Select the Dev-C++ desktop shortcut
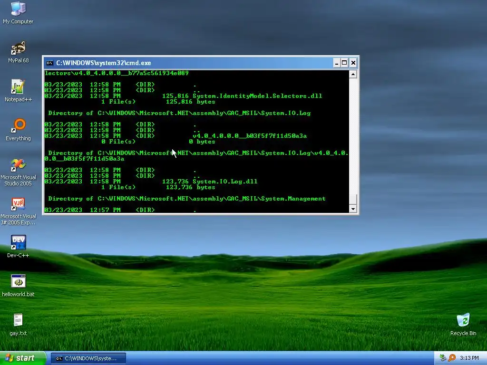The width and height of the screenshot is (487, 365). pos(18,246)
